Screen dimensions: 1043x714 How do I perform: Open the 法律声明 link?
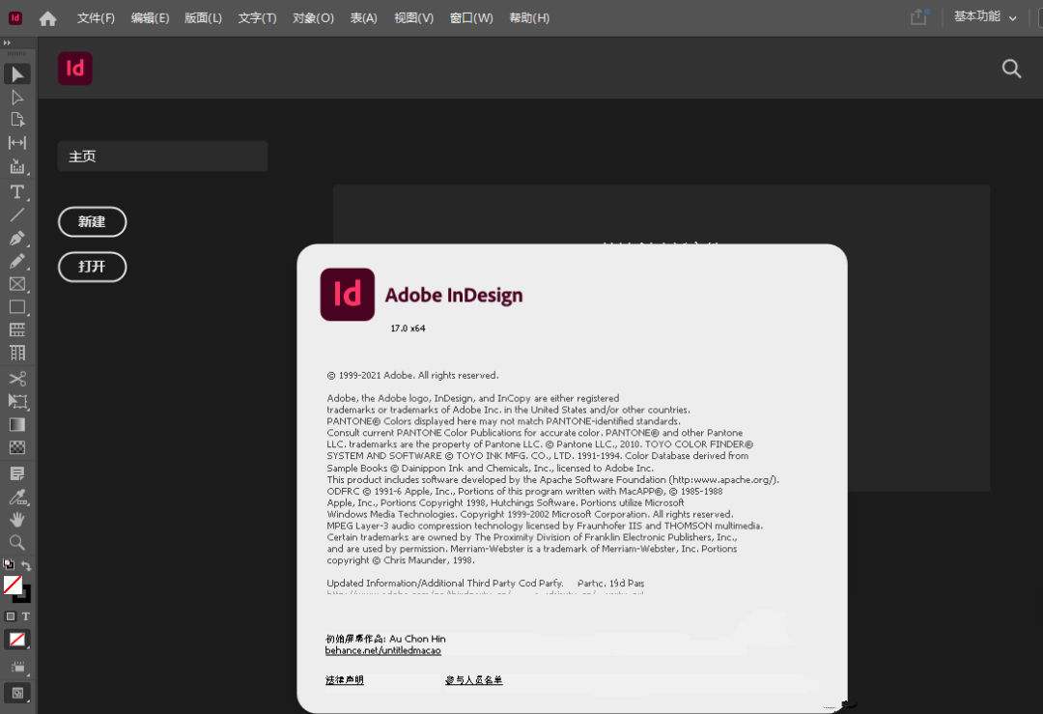tap(345, 680)
